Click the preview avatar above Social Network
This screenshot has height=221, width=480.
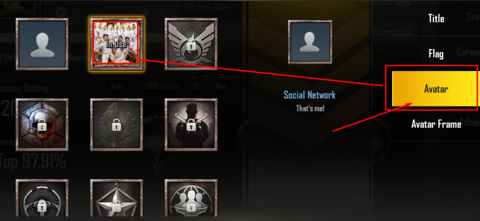pyautogui.click(x=310, y=42)
